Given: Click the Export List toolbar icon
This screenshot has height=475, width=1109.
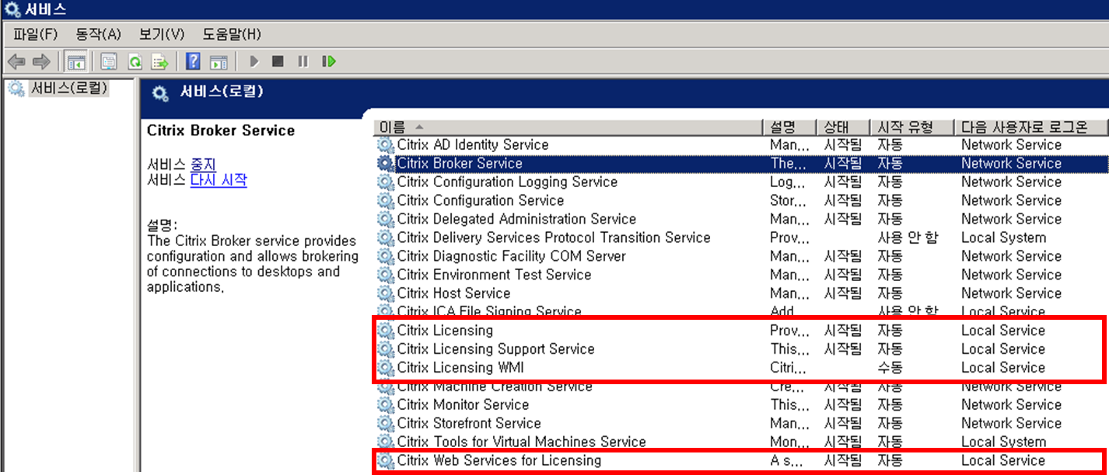Looking at the screenshot, I should point(160,61).
